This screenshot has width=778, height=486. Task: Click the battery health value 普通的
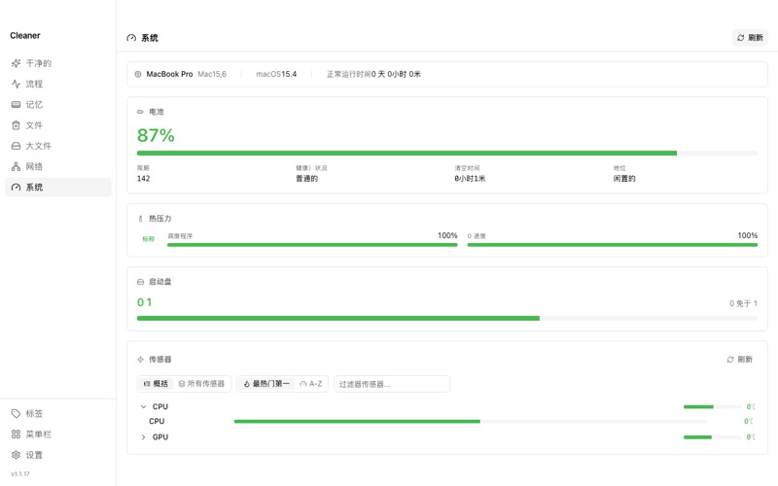(306, 179)
